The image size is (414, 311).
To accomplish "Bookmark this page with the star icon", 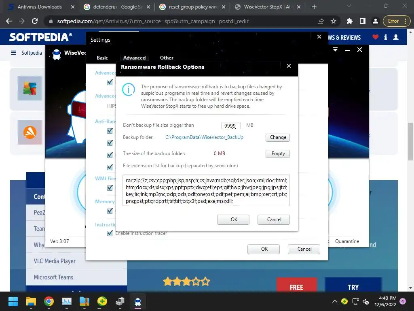I will point(334,21).
